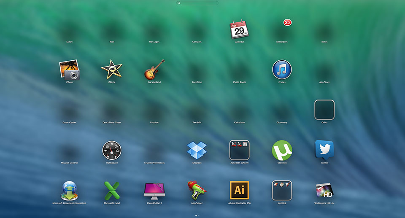This screenshot has width=405, height=218.
Task: Launch Dropbox app icon
Action: point(197,151)
